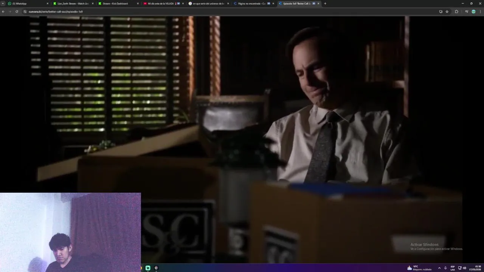This screenshot has height=272, width=484.
Task: Switch the ESP LAA keyboard language
Action: click(x=453, y=268)
